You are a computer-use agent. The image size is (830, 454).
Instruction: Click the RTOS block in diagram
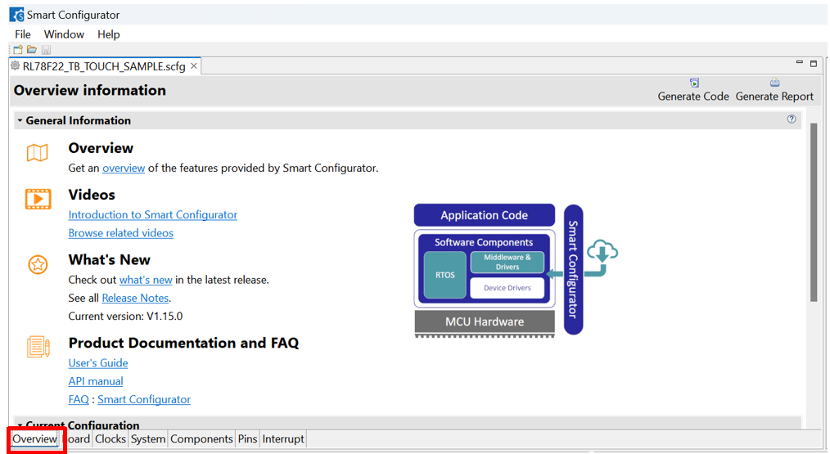pyautogui.click(x=445, y=275)
